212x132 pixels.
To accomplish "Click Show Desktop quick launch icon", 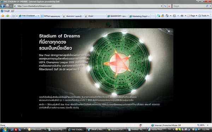I will pos(12,130).
